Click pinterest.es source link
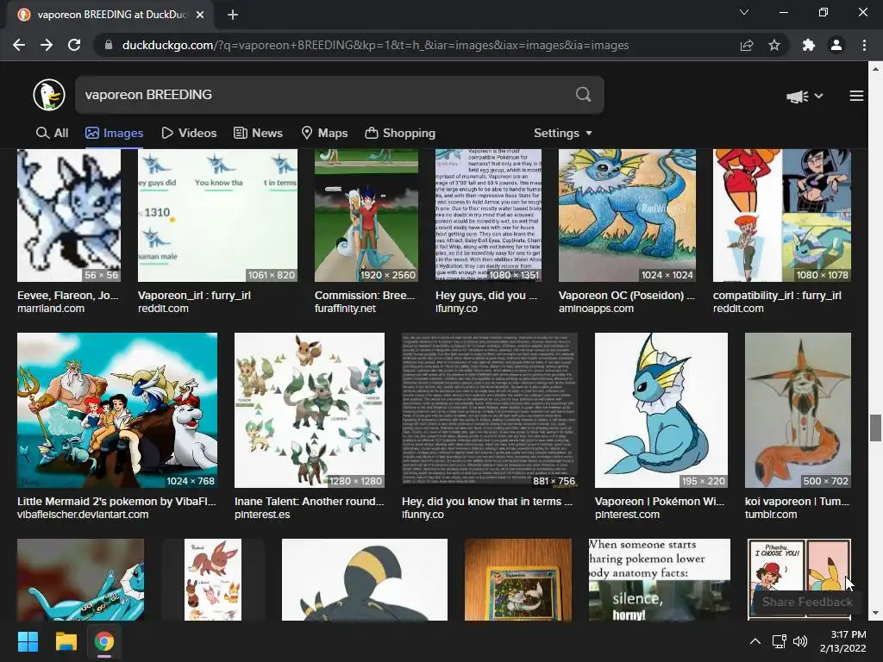 point(262,515)
